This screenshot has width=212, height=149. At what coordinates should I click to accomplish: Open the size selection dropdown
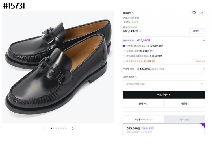[164, 84]
